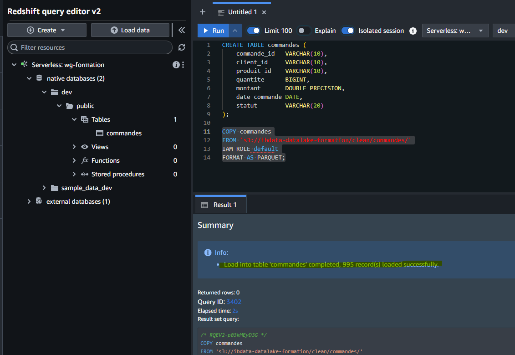515x355 pixels.
Task: Click 'Returned rows: 0' text
Action: [219, 293]
